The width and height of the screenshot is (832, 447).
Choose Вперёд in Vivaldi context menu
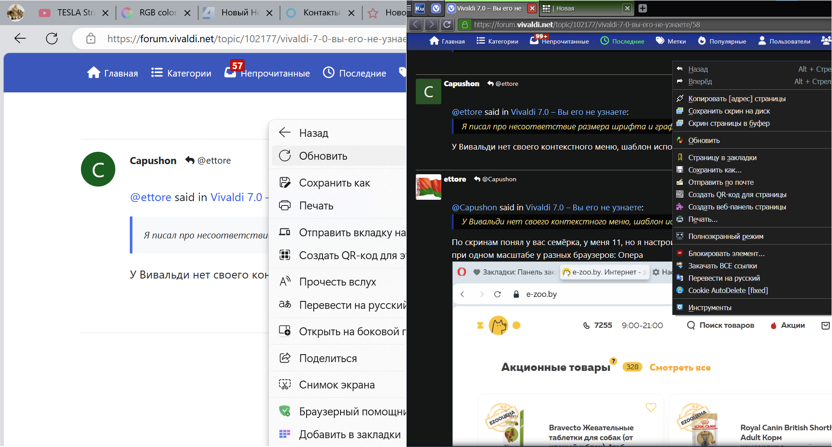[x=752, y=81]
